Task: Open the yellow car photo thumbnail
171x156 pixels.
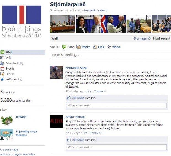Action: tap(139, 24)
